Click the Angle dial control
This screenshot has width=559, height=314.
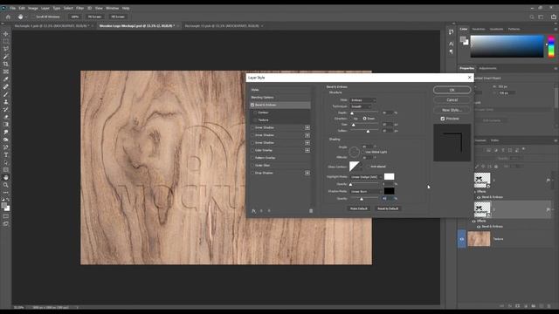(x=354, y=152)
